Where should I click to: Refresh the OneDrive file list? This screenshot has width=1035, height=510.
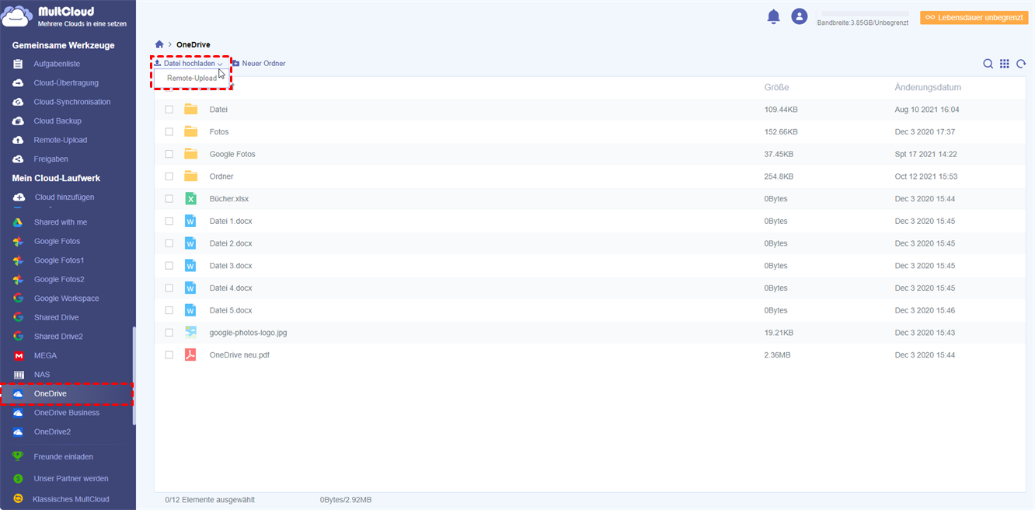click(1021, 64)
